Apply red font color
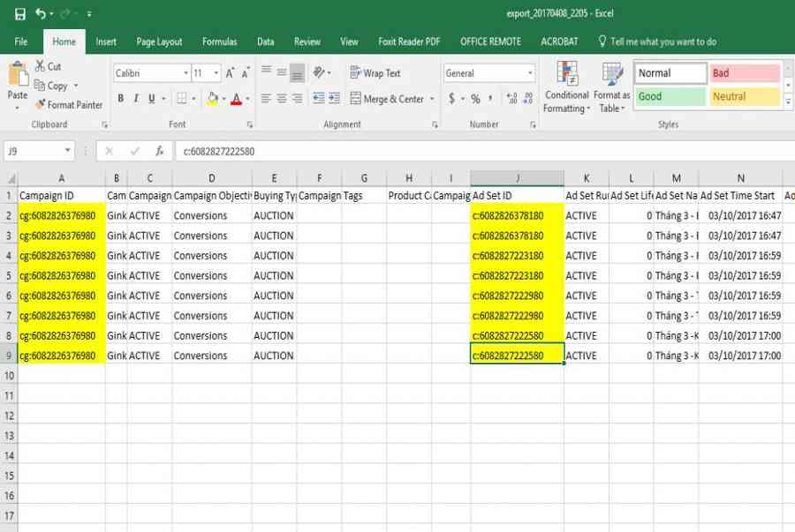This screenshot has height=532, width=795. pyautogui.click(x=236, y=98)
